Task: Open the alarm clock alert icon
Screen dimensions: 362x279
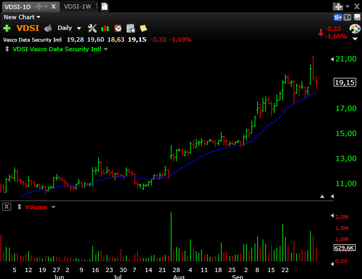Action: [x=118, y=28]
